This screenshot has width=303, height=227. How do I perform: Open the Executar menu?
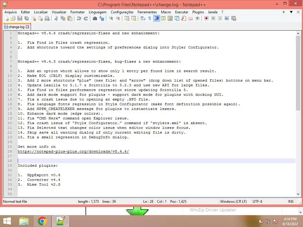(182, 12)
